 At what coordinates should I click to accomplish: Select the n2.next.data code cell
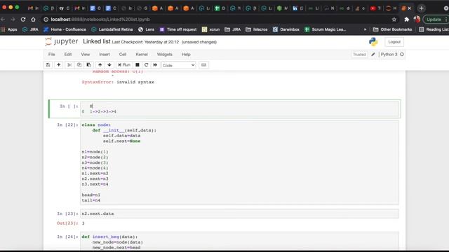[x=239, y=213]
